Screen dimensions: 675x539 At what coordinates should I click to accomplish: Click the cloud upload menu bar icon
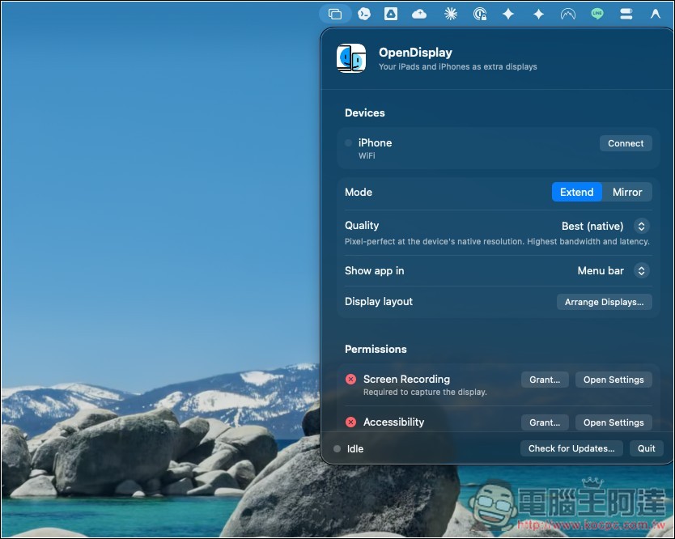coord(419,15)
